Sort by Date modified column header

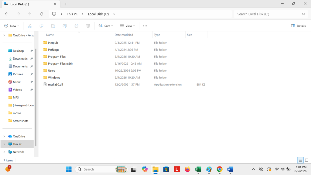pos(124,35)
